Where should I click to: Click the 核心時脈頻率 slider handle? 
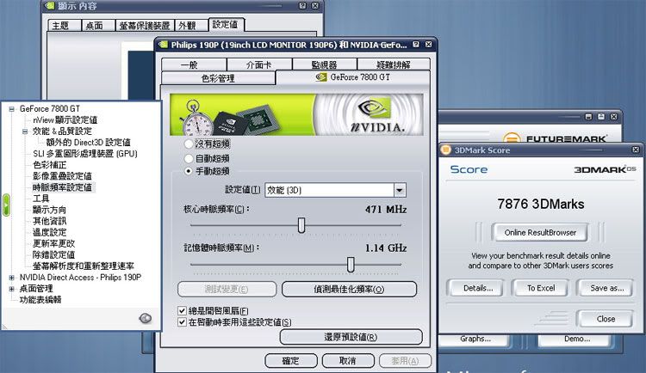[301, 225]
